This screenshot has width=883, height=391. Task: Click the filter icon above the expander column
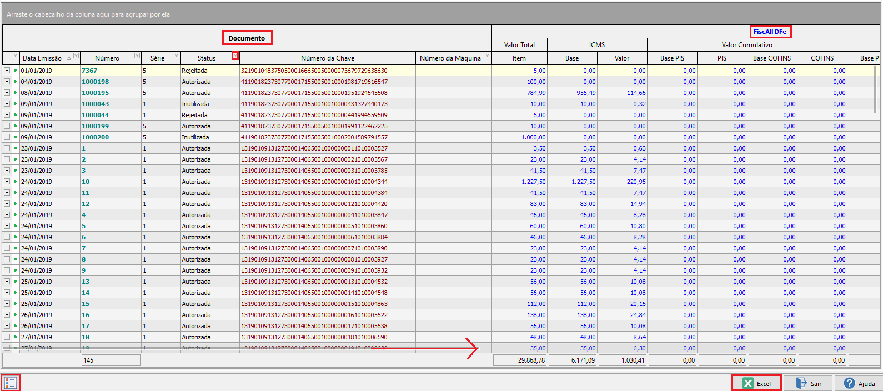coord(16,56)
